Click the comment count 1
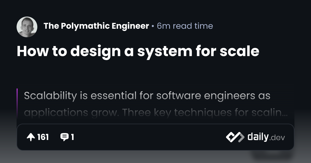311x163 pixels. pos(73,137)
